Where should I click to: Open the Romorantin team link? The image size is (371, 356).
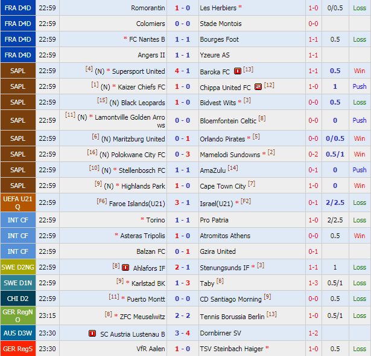[148, 8]
